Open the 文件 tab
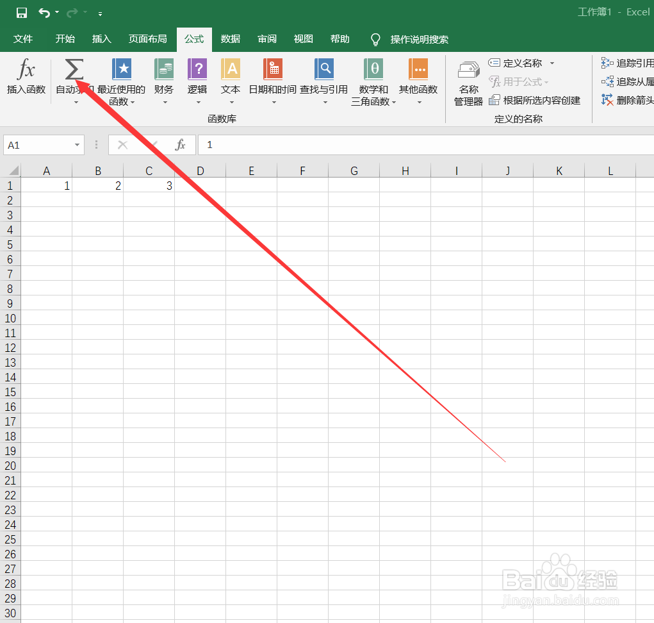The height and width of the screenshot is (623, 654). [x=23, y=39]
